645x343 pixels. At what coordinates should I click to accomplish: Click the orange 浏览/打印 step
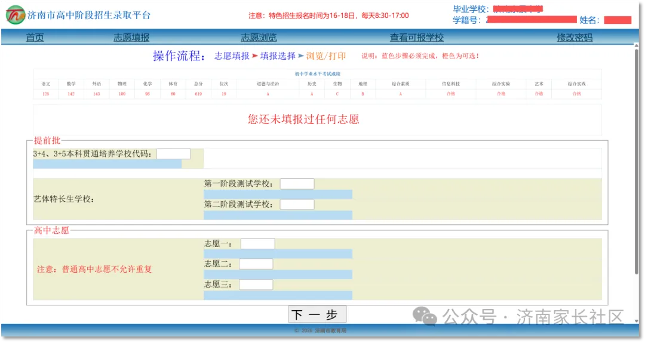tap(326, 56)
